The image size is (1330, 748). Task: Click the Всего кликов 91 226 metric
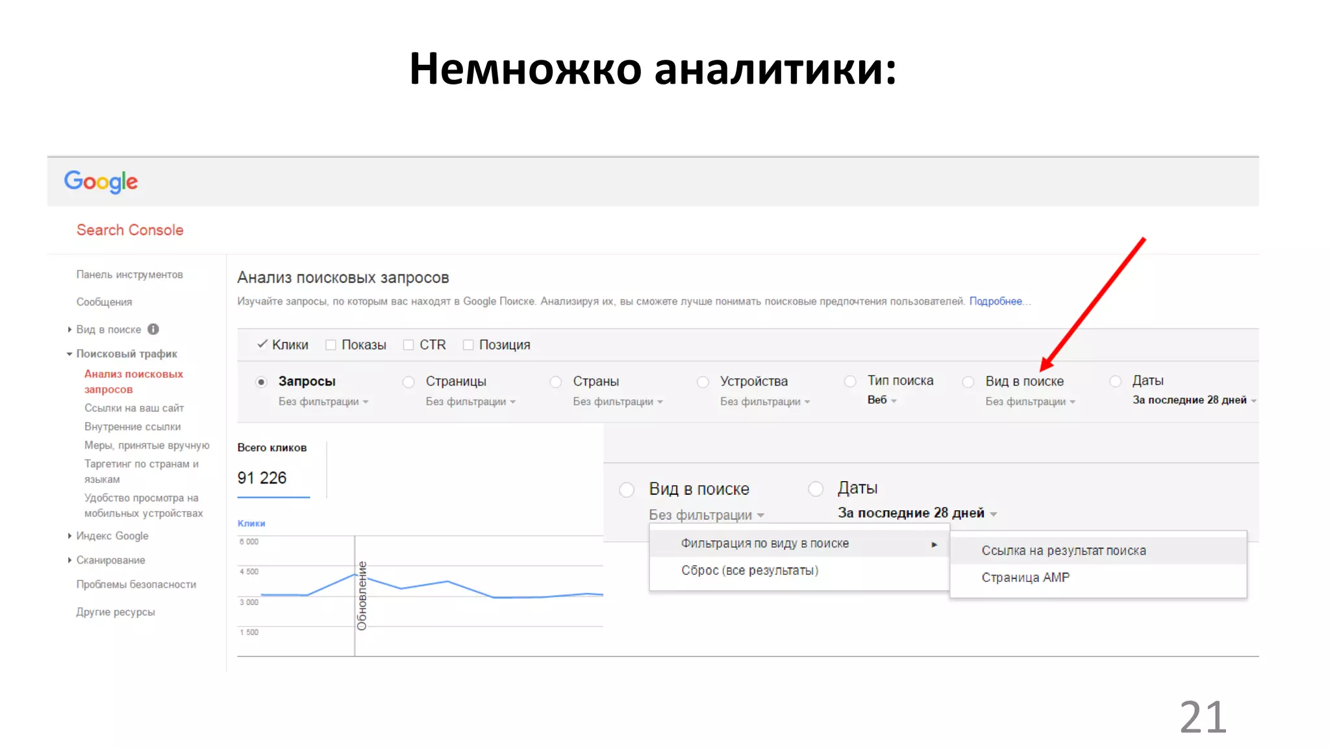[x=273, y=470]
